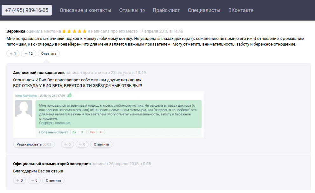Click the date '23 августа в 10:49'
The width and height of the screenshot is (315, 193).
click(128, 73)
